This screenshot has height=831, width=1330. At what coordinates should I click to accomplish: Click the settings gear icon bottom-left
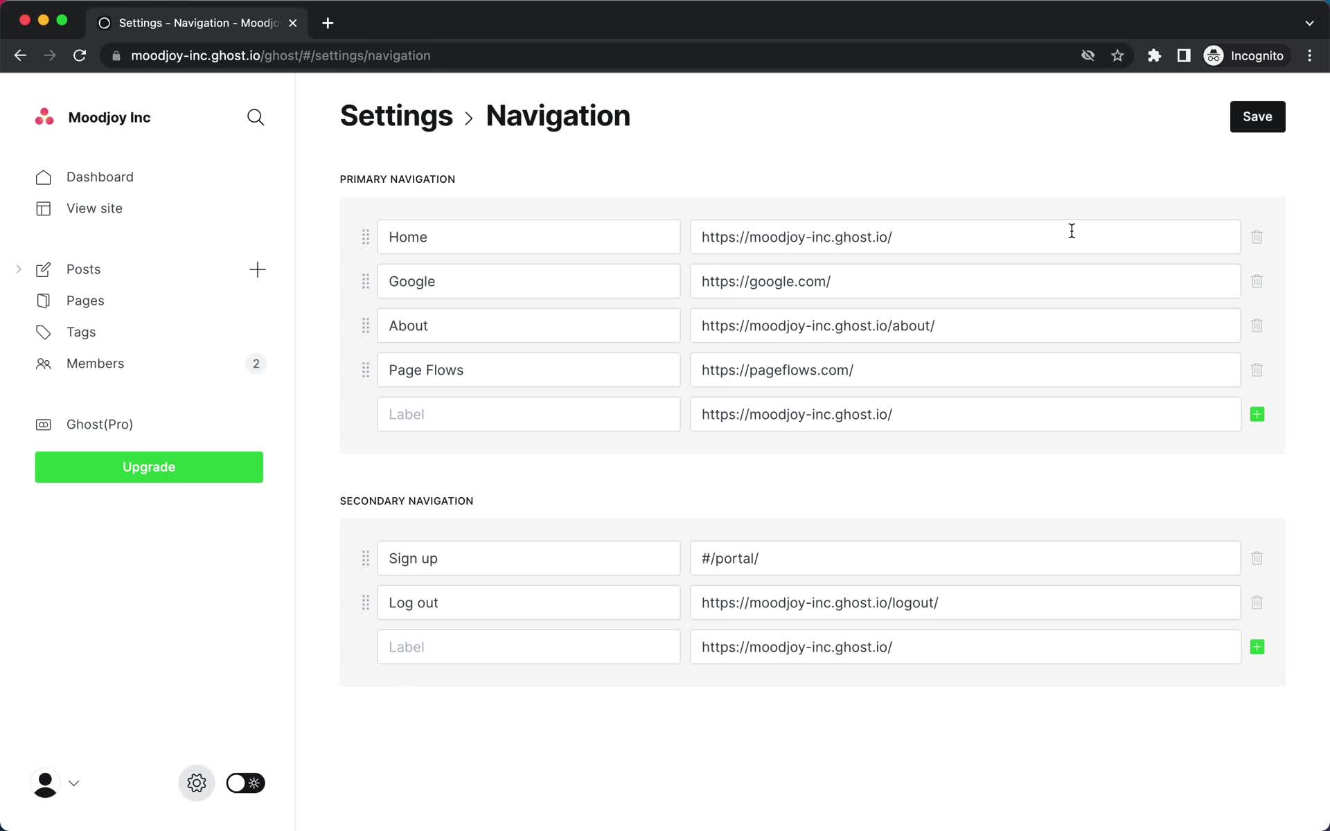[196, 783]
